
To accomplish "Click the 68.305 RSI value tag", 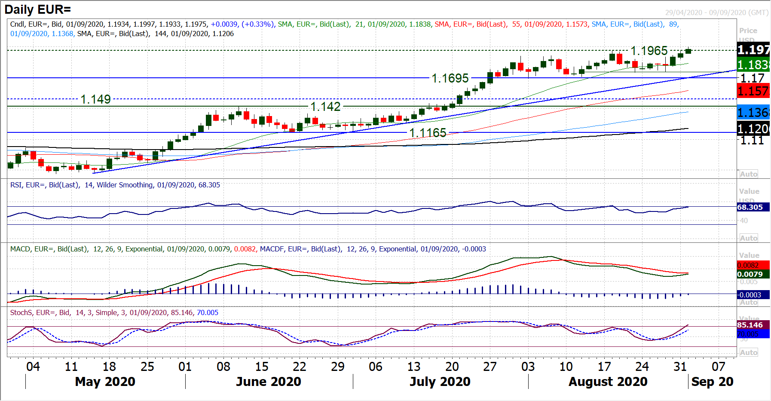I will coord(753,207).
